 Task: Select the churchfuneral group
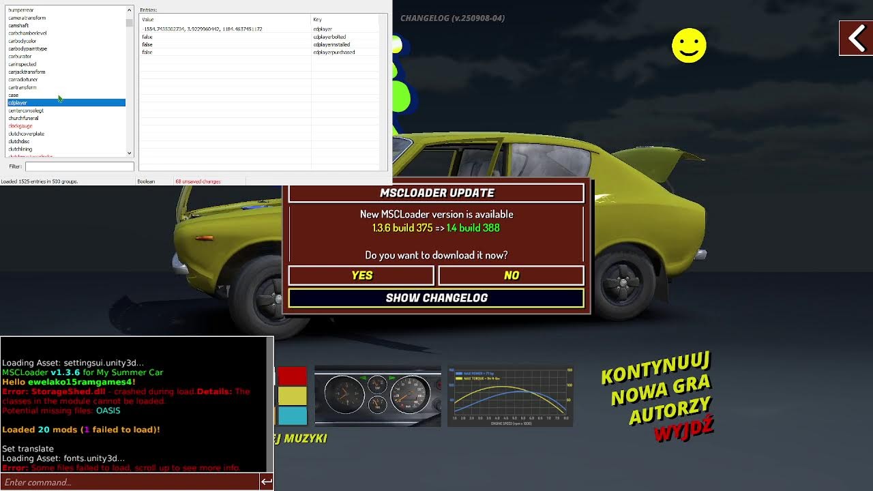23,118
